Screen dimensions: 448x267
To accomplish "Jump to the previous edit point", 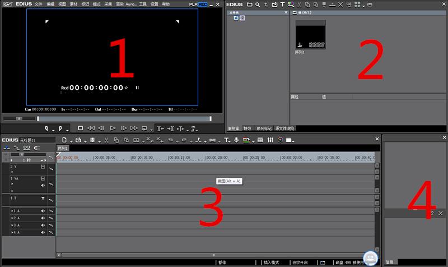I will (161, 129).
